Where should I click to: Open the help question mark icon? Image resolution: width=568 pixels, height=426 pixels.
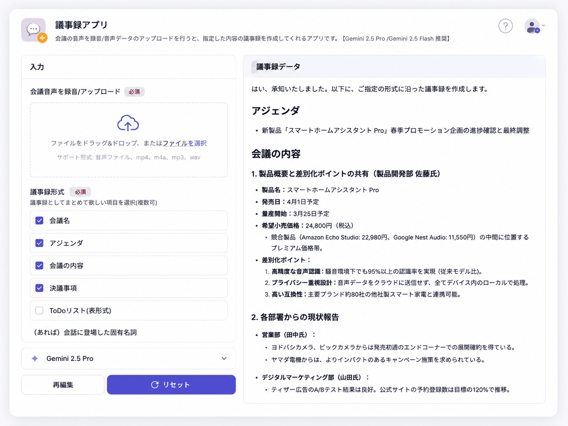click(x=505, y=26)
